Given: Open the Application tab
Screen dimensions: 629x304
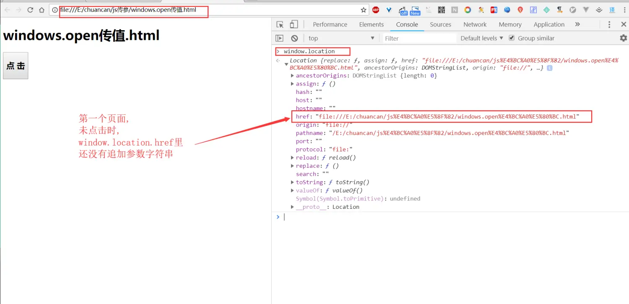Looking at the screenshot, I should point(549,24).
